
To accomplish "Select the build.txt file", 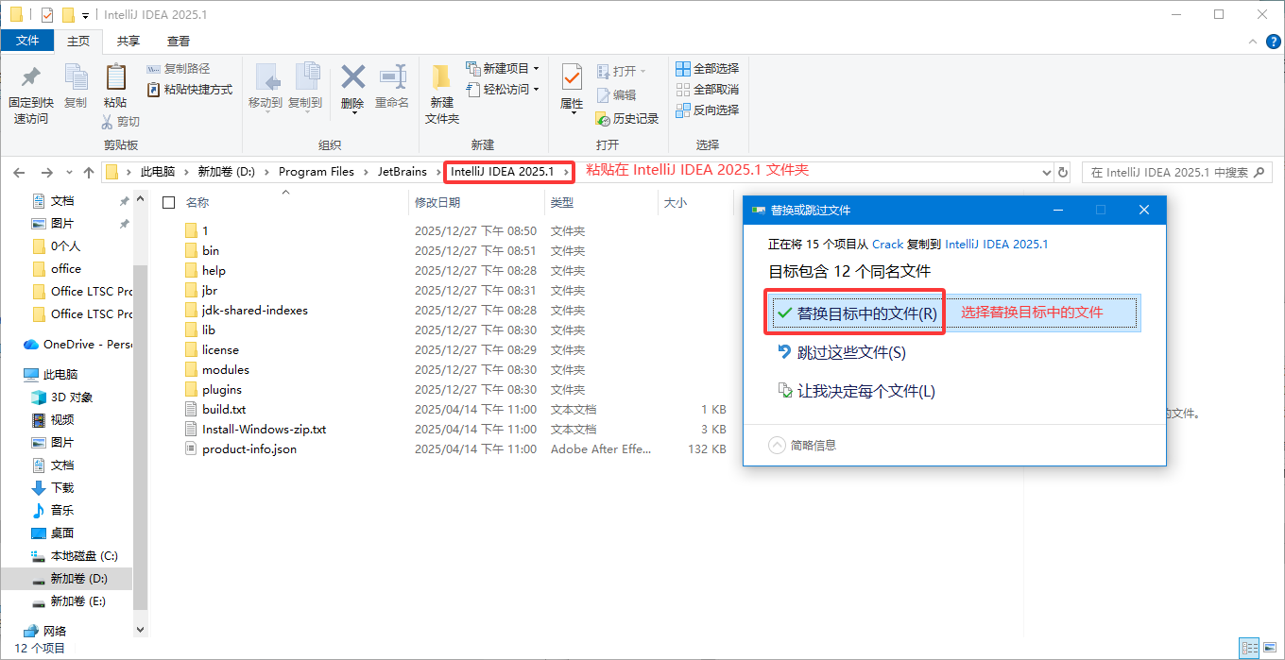I will coord(224,409).
